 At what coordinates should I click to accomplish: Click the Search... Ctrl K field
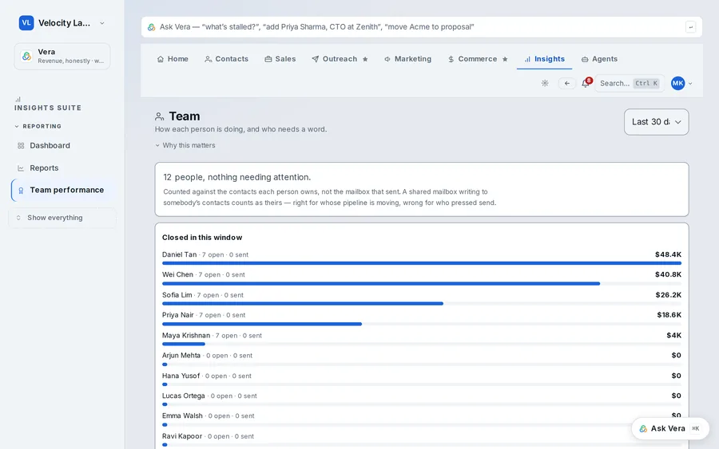630,83
